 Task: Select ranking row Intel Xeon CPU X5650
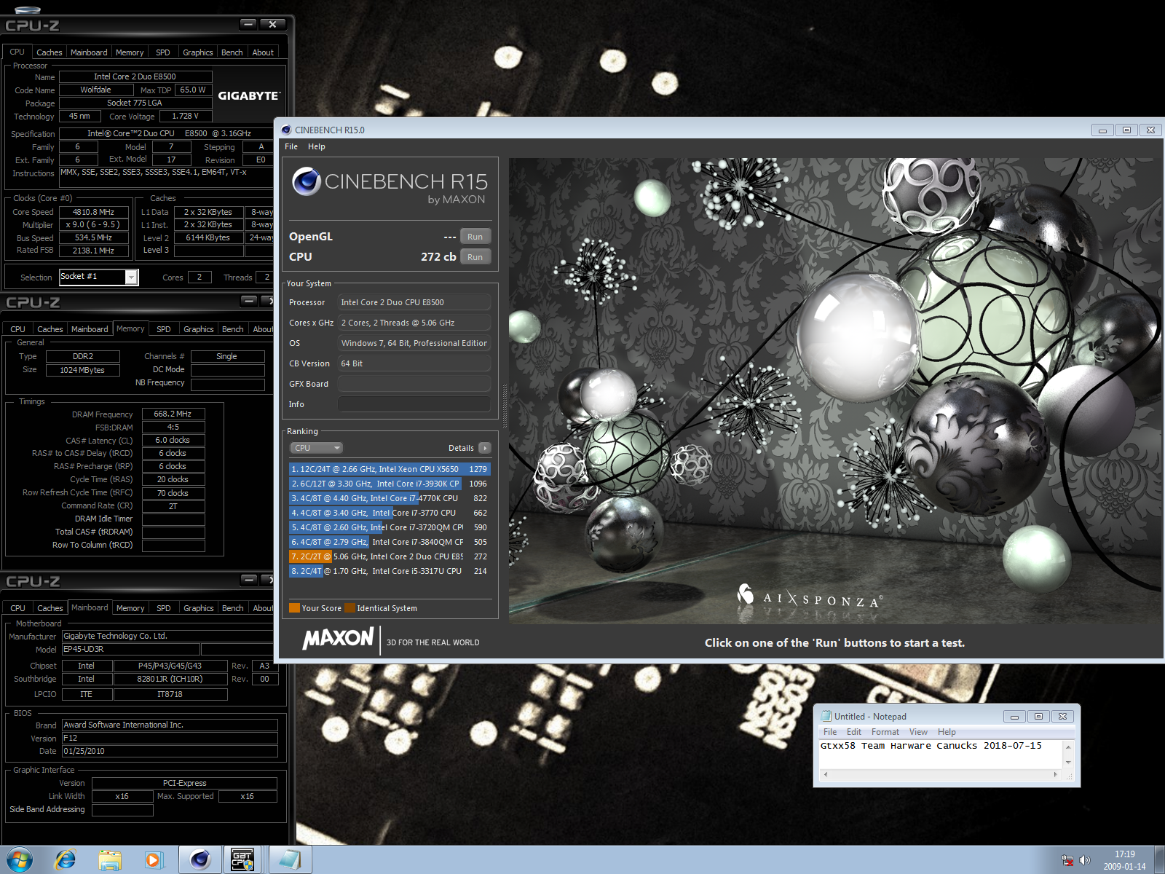point(390,469)
